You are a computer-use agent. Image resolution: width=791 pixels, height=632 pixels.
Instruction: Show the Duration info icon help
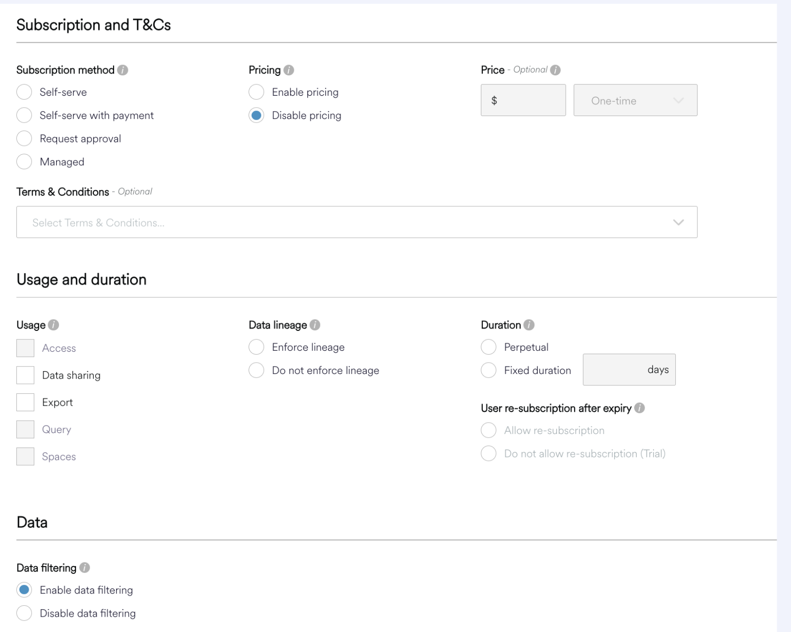[529, 325]
